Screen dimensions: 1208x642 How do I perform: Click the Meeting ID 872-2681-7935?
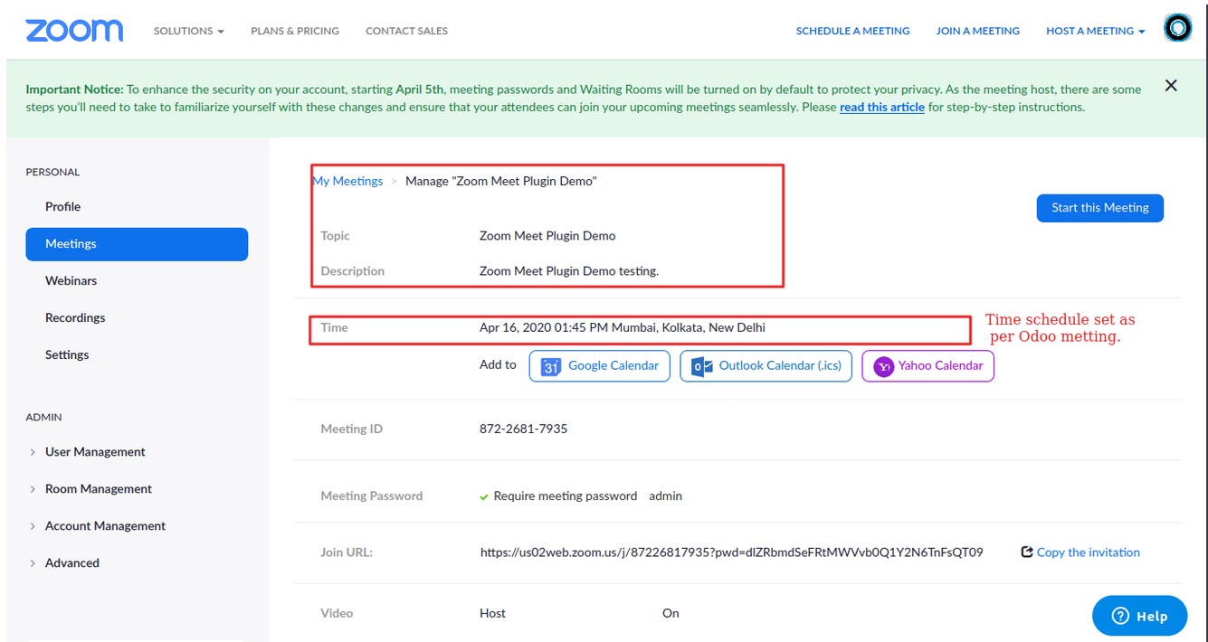524,429
